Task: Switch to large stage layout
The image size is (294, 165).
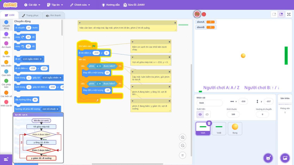Action: pos(281,14)
